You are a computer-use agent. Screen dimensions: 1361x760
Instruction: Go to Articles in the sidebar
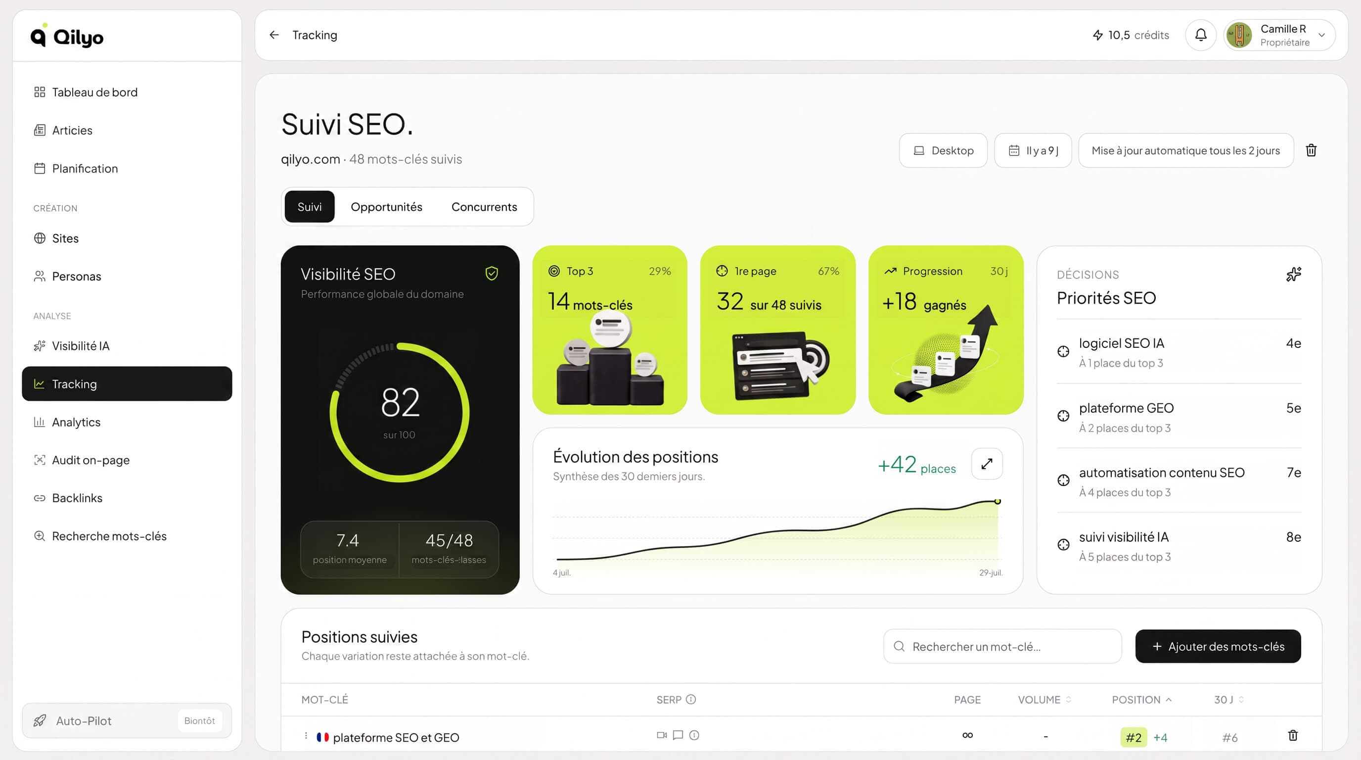(x=127, y=130)
